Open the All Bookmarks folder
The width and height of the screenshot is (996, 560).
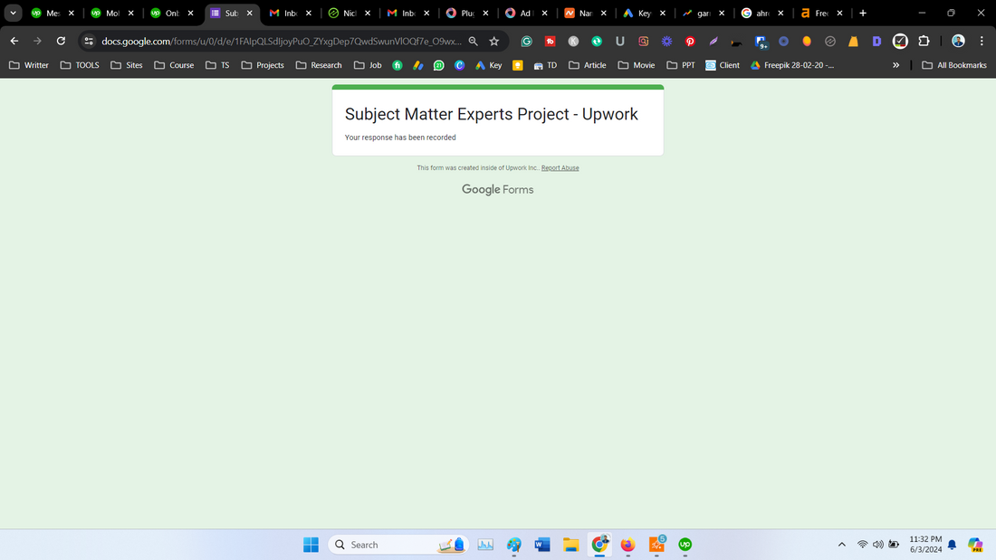tap(954, 65)
